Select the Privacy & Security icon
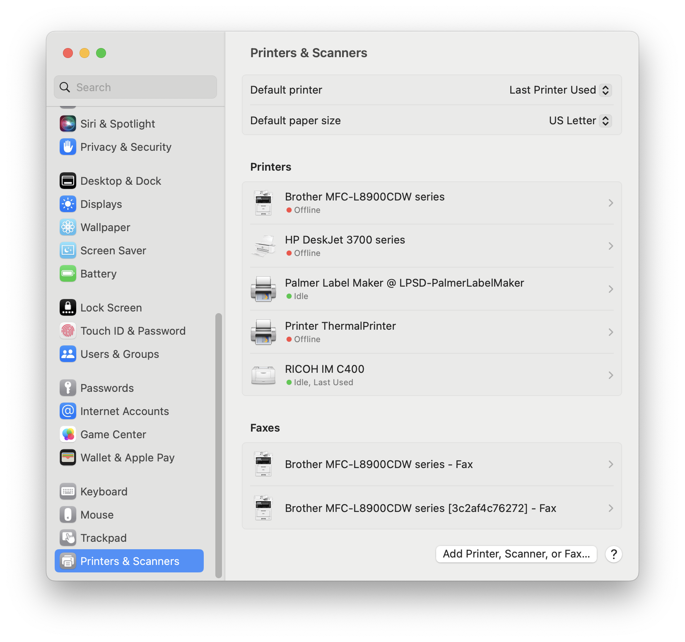685x642 pixels. [x=68, y=147]
